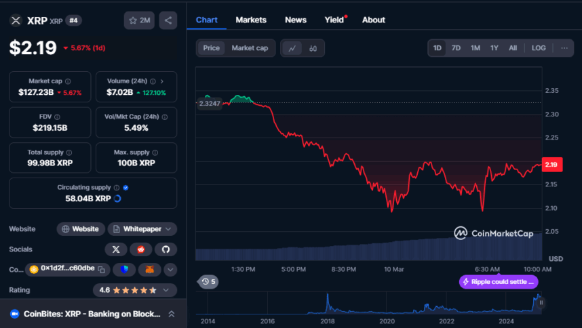The image size is (582, 328).
Task: Open the more chart options (three dots)
Action: [x=564, y=48]
